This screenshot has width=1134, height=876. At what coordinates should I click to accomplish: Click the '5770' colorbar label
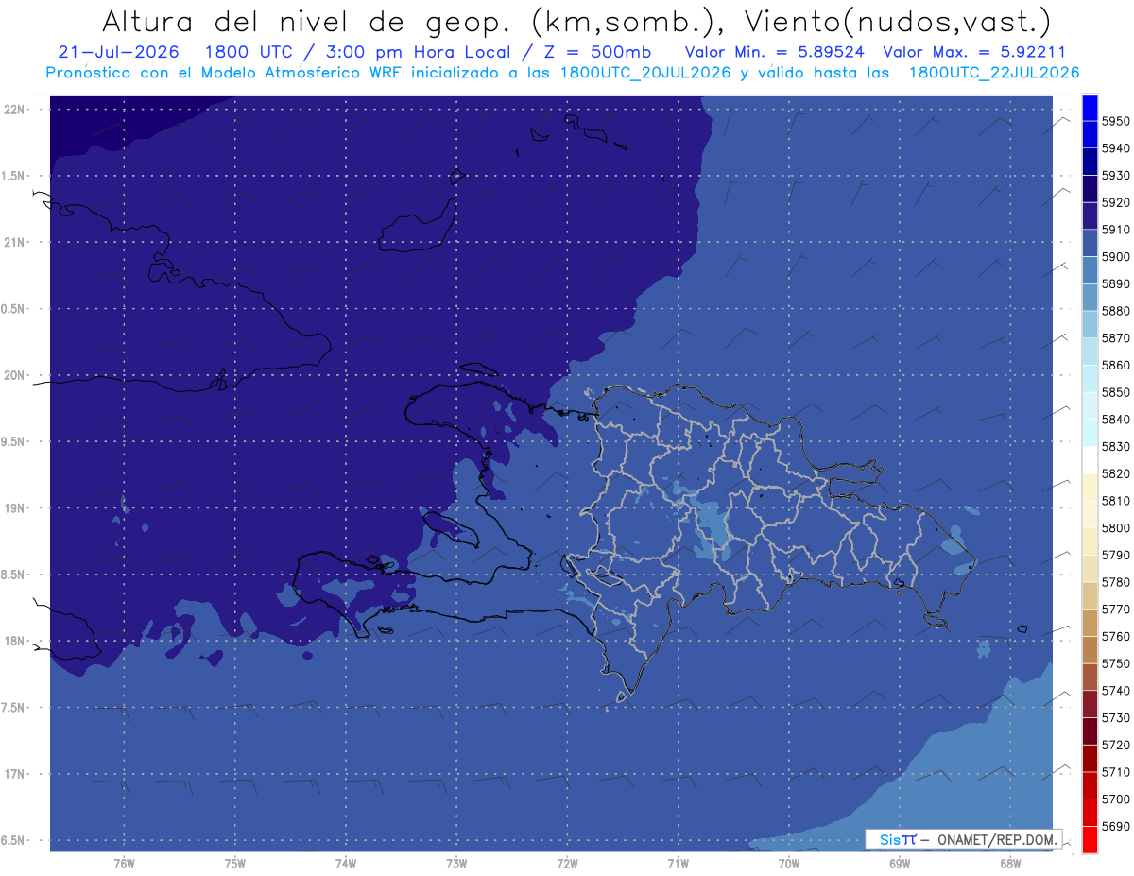[x=1115, y=610]
